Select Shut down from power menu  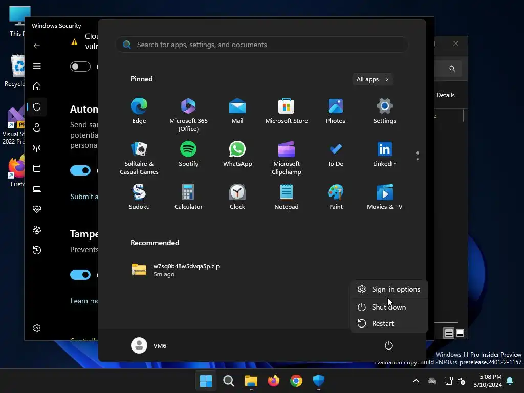pos(389,307)
